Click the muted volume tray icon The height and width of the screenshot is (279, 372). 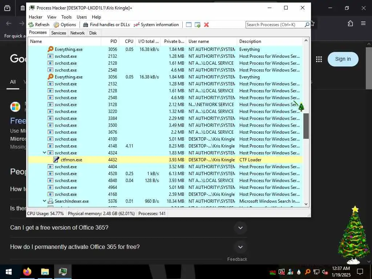(x=325, y=272)
